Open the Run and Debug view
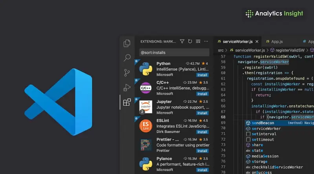 coord(127,87)
